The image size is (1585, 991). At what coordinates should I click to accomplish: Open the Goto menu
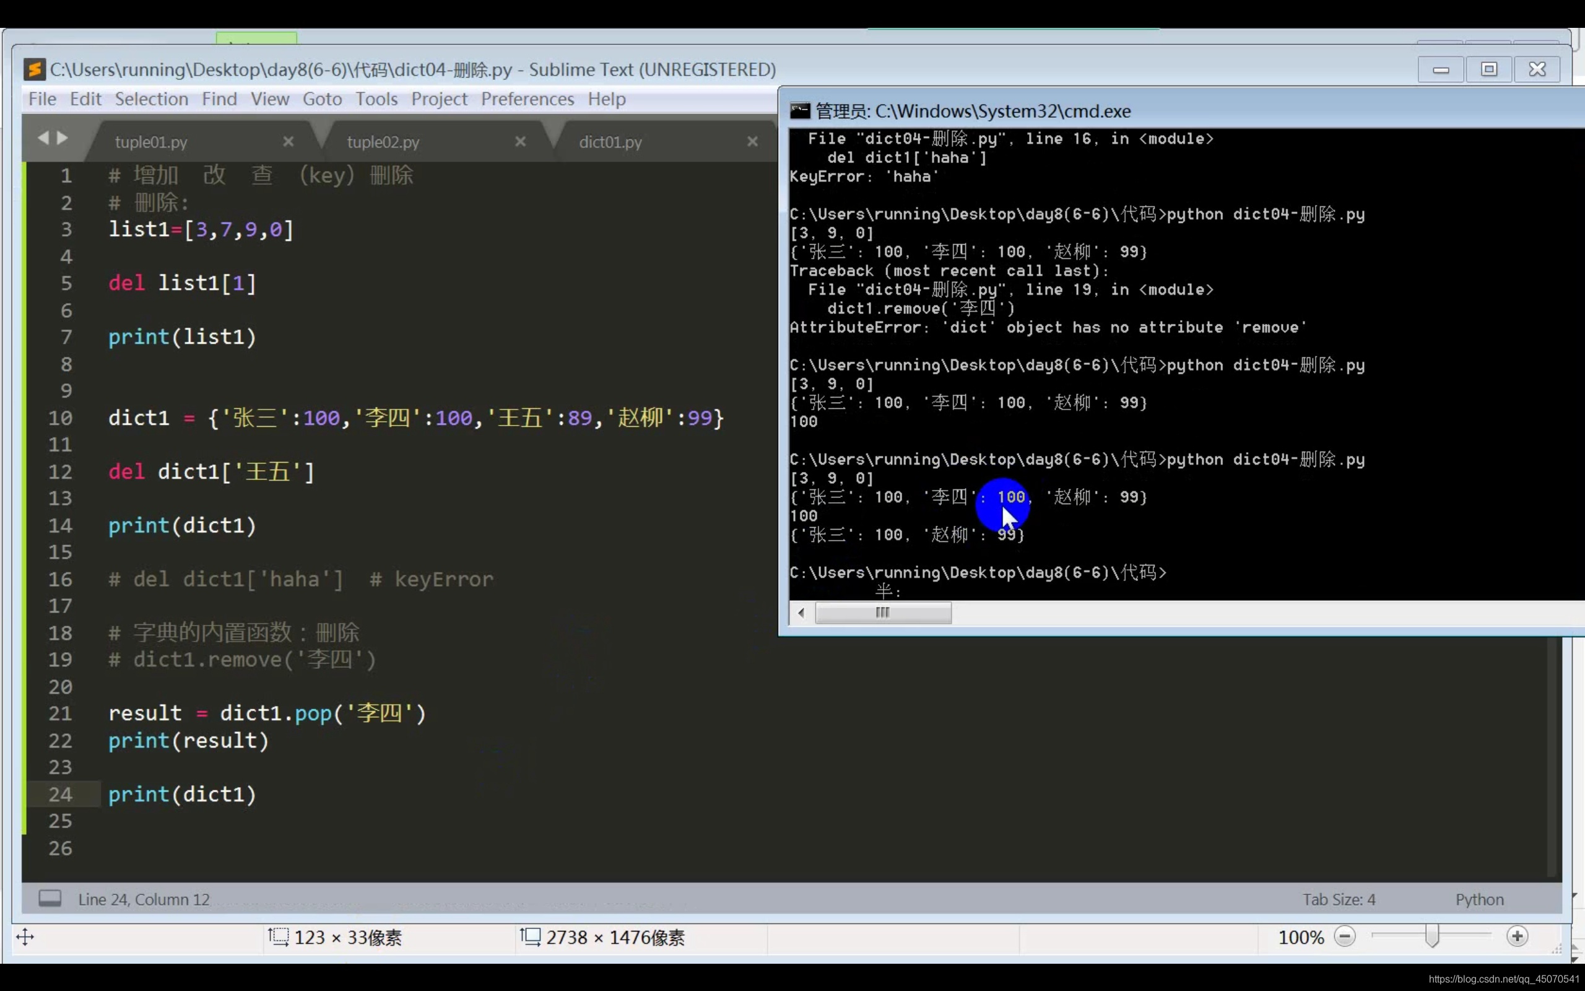[322, 99]
